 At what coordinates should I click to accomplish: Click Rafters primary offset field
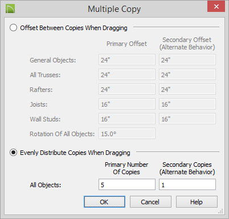click(127, 89)
